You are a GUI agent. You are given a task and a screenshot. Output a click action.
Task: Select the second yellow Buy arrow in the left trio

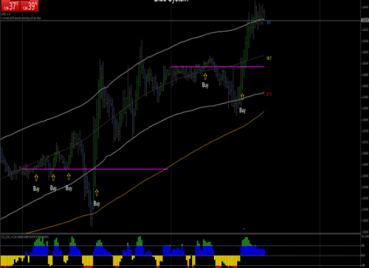[x=54, y=178]
